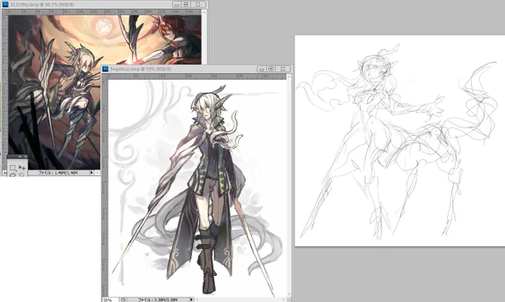Viewport: 505px width, 302px height.
Task: Select the Rectangular Marquee tool
Action: pos(13,167)
